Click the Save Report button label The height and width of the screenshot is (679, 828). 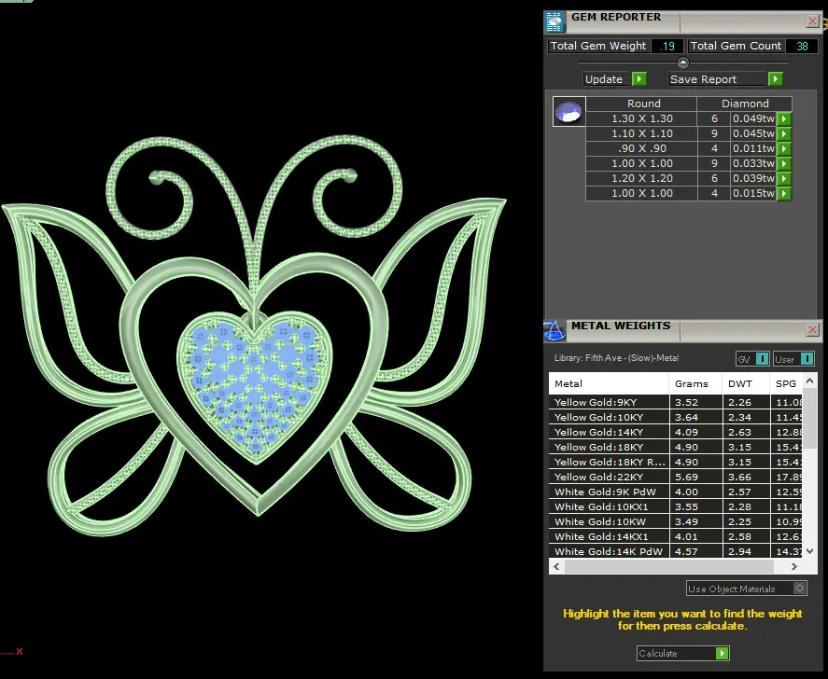coord(703,79)
